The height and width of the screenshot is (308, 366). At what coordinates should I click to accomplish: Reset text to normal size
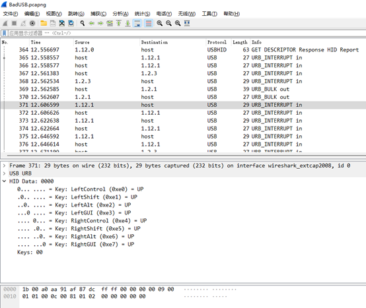point(178,23)
